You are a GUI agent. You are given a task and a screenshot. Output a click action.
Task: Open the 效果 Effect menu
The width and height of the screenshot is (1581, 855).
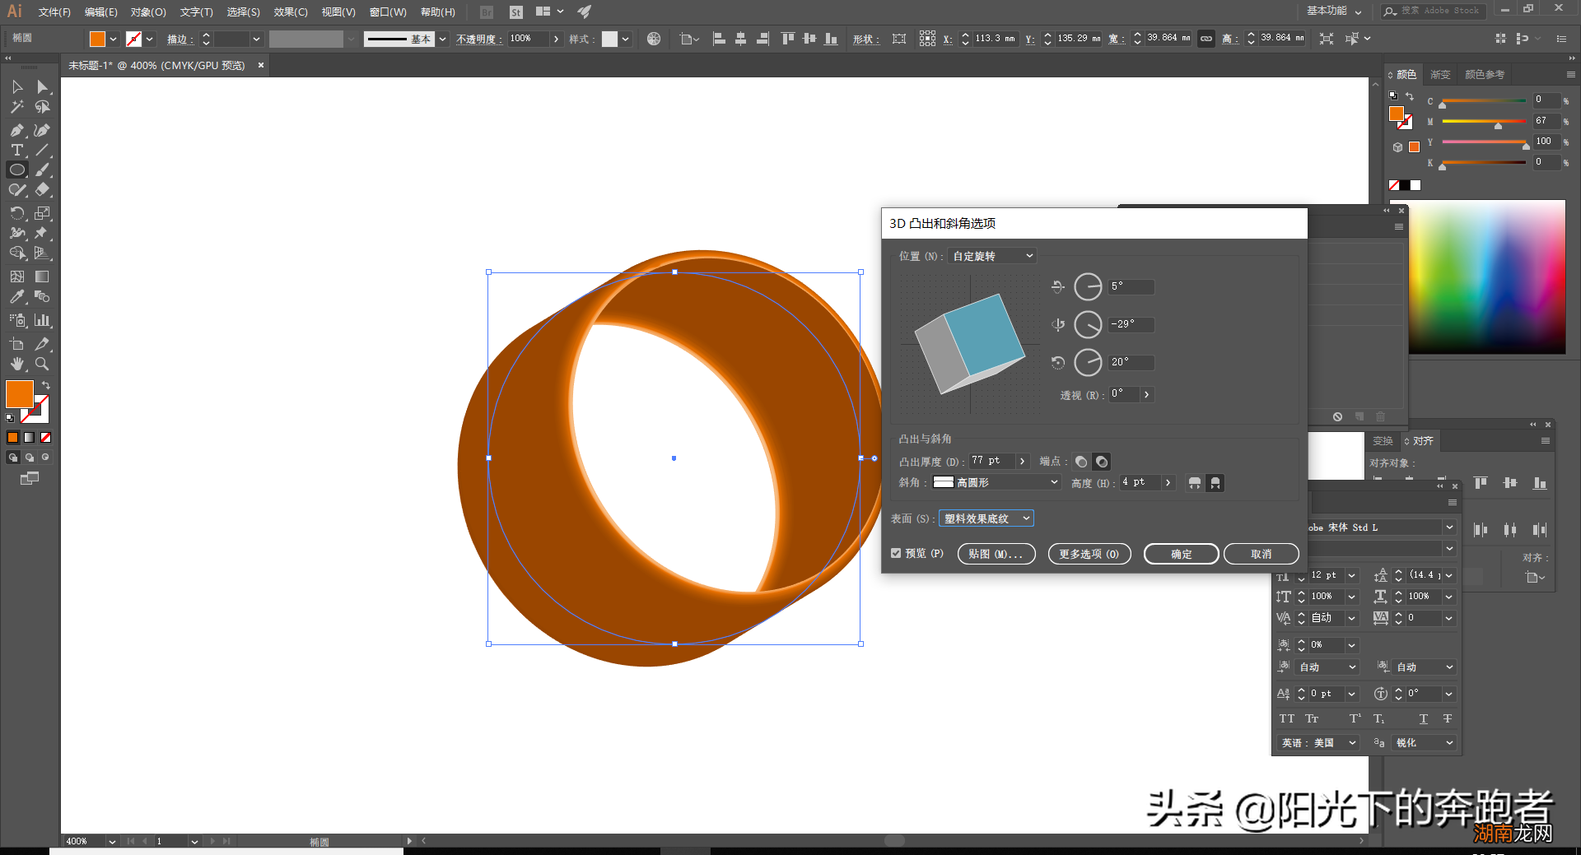point(290,12)
